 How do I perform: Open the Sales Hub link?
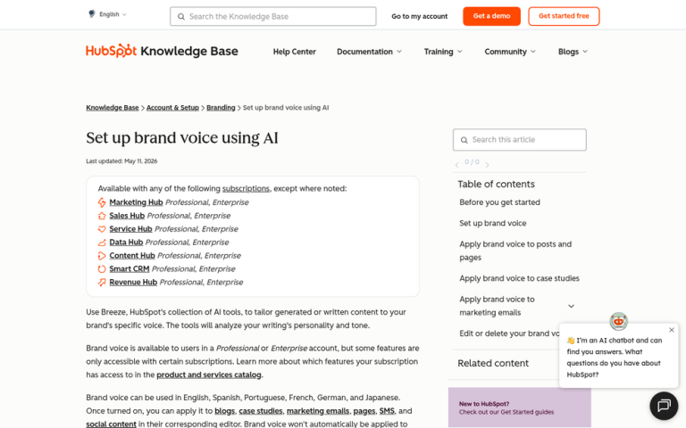[x=127, y=216]
